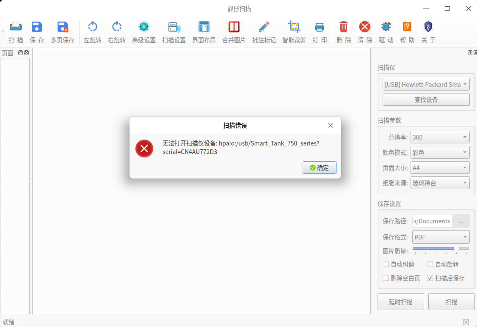This screenshot has height=327, width=477.
Task: Open the 纸张来源 paper source dropdown
Action: coord(440,183)
